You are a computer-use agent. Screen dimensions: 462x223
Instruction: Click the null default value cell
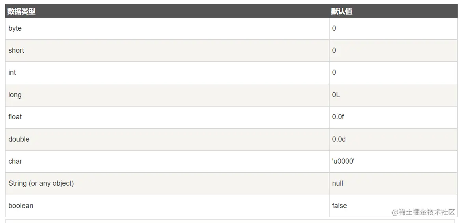337,183
